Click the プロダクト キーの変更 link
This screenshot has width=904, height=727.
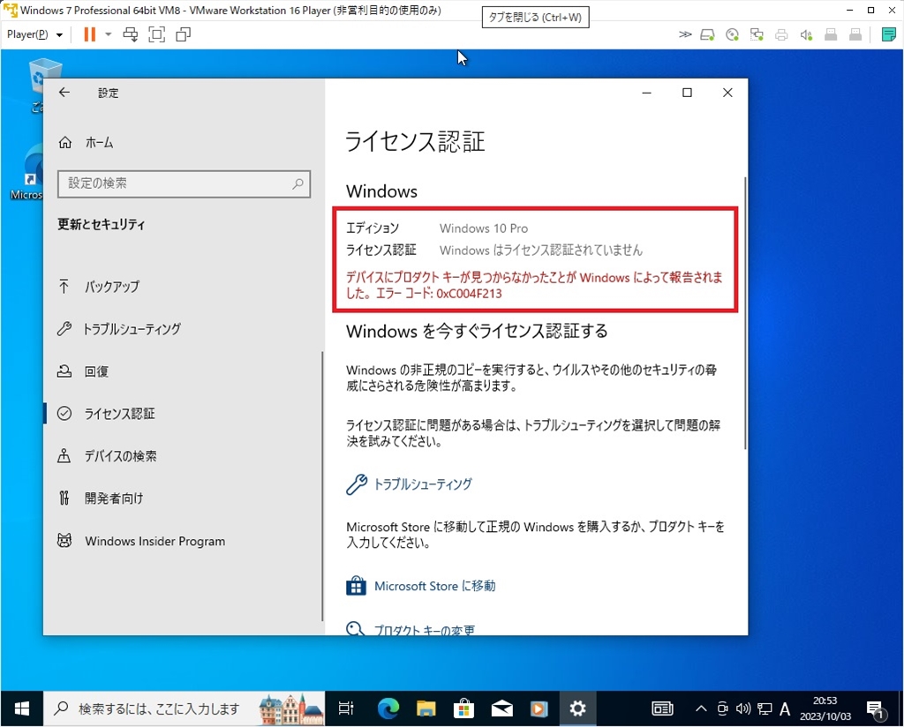[411, 629]
